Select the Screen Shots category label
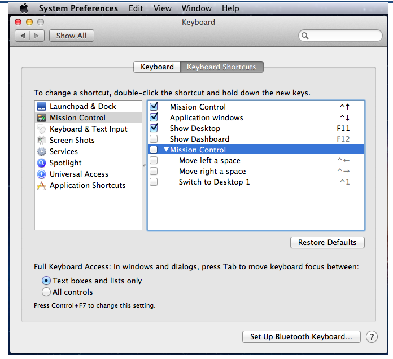Viewport: 393px width, 359px height. [72, 141]
